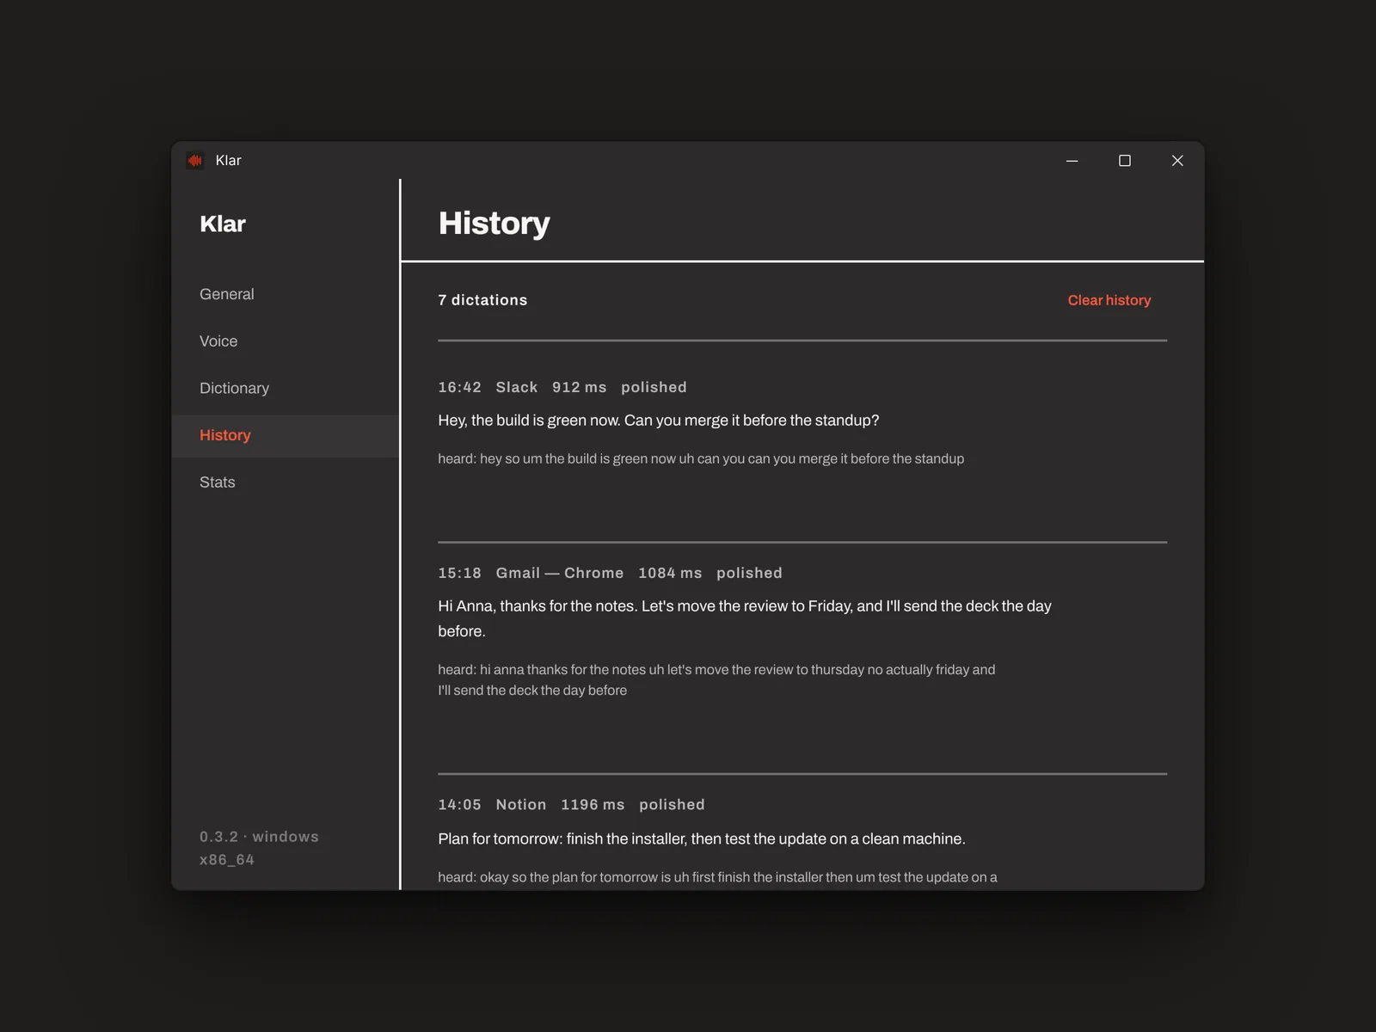Select the History sidebar item
This screenshot has height=1032, width=1376.
pos(286,436)
